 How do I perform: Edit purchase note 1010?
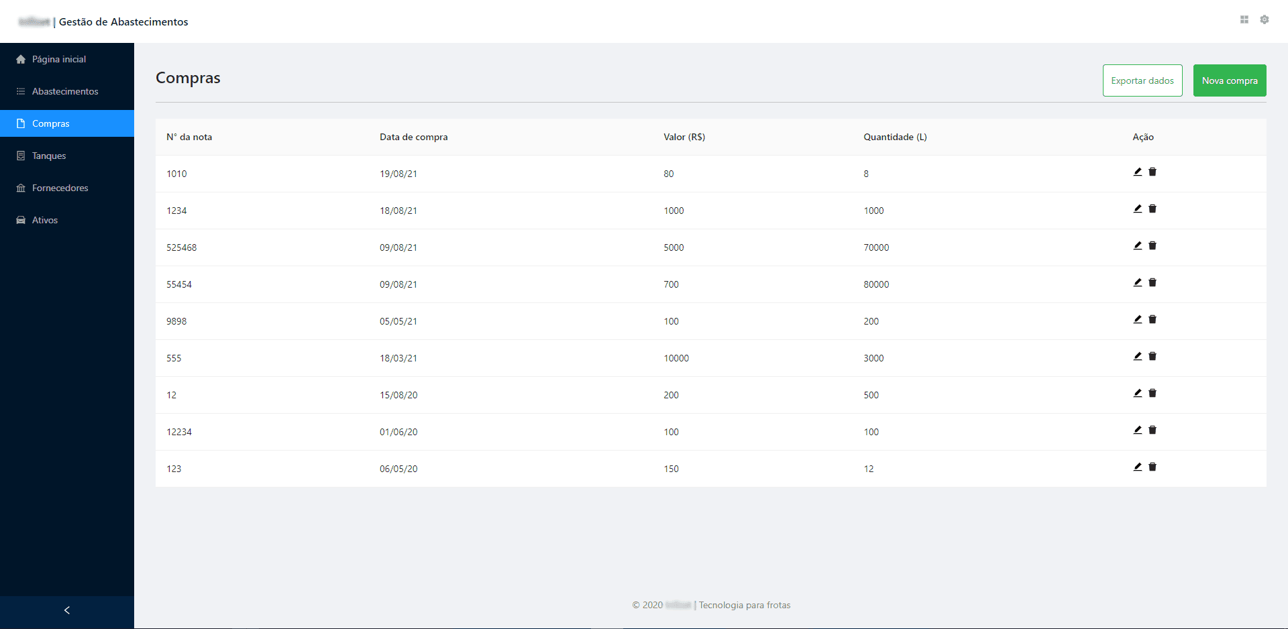pos(1138,172)
